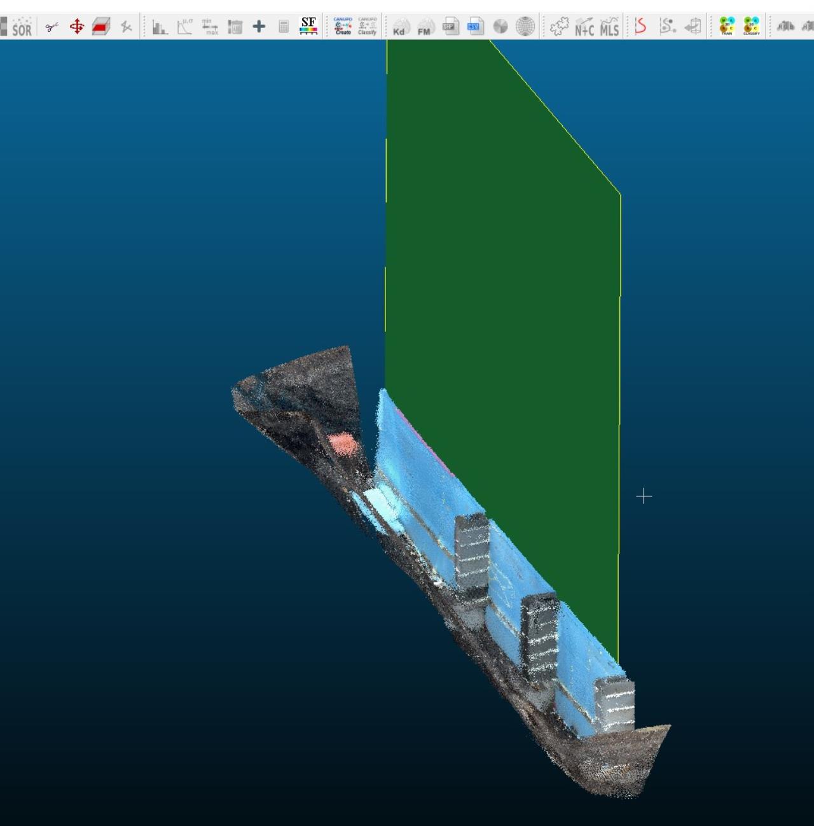Click the CSV export icon

point(475,27)
